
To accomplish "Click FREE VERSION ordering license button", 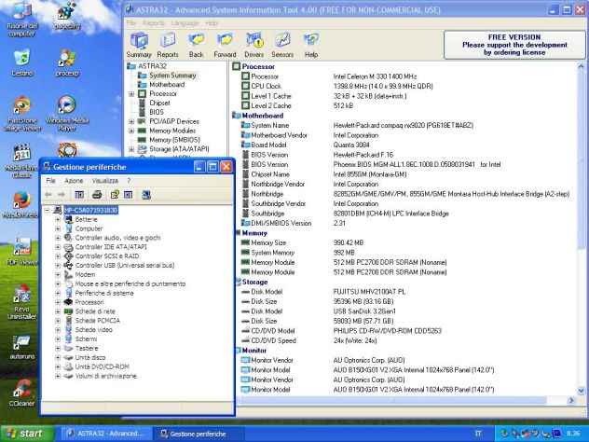I will tap(514, 45).
